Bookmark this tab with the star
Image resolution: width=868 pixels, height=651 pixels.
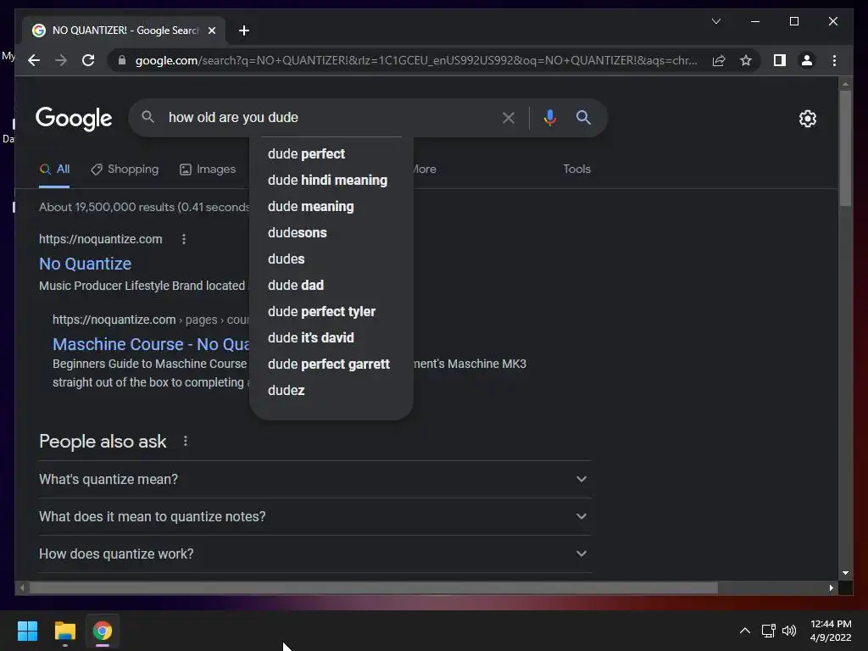(746, 60)
